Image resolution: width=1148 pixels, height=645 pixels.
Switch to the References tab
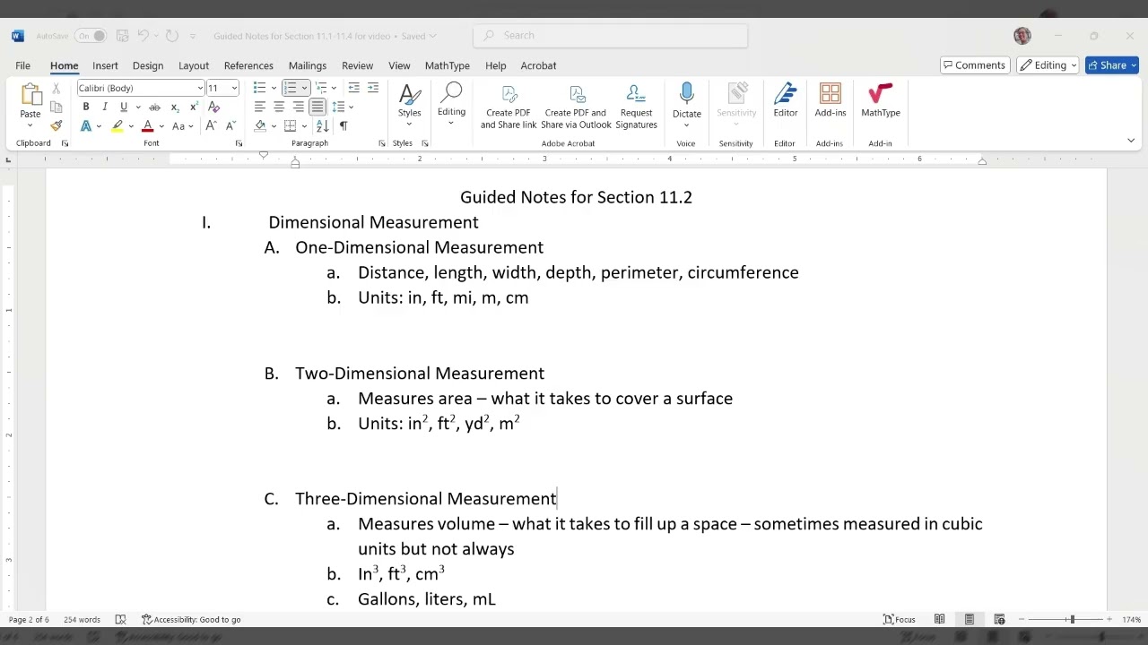[x=248, y=65]
